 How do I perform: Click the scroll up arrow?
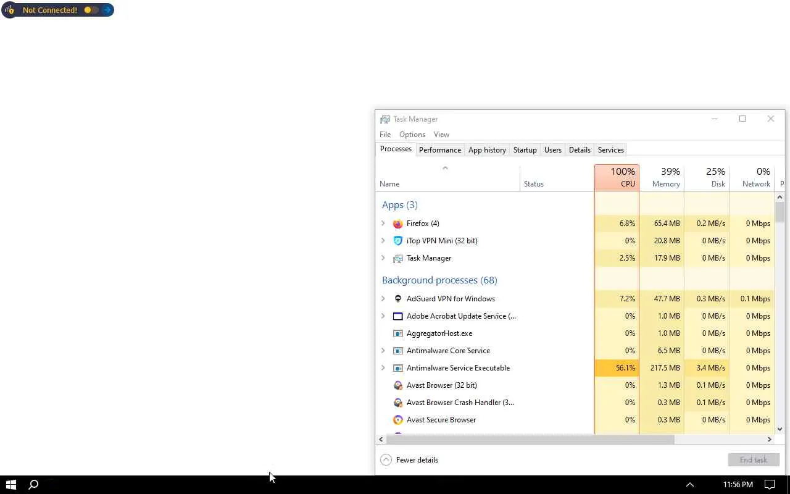coord(780,197)
